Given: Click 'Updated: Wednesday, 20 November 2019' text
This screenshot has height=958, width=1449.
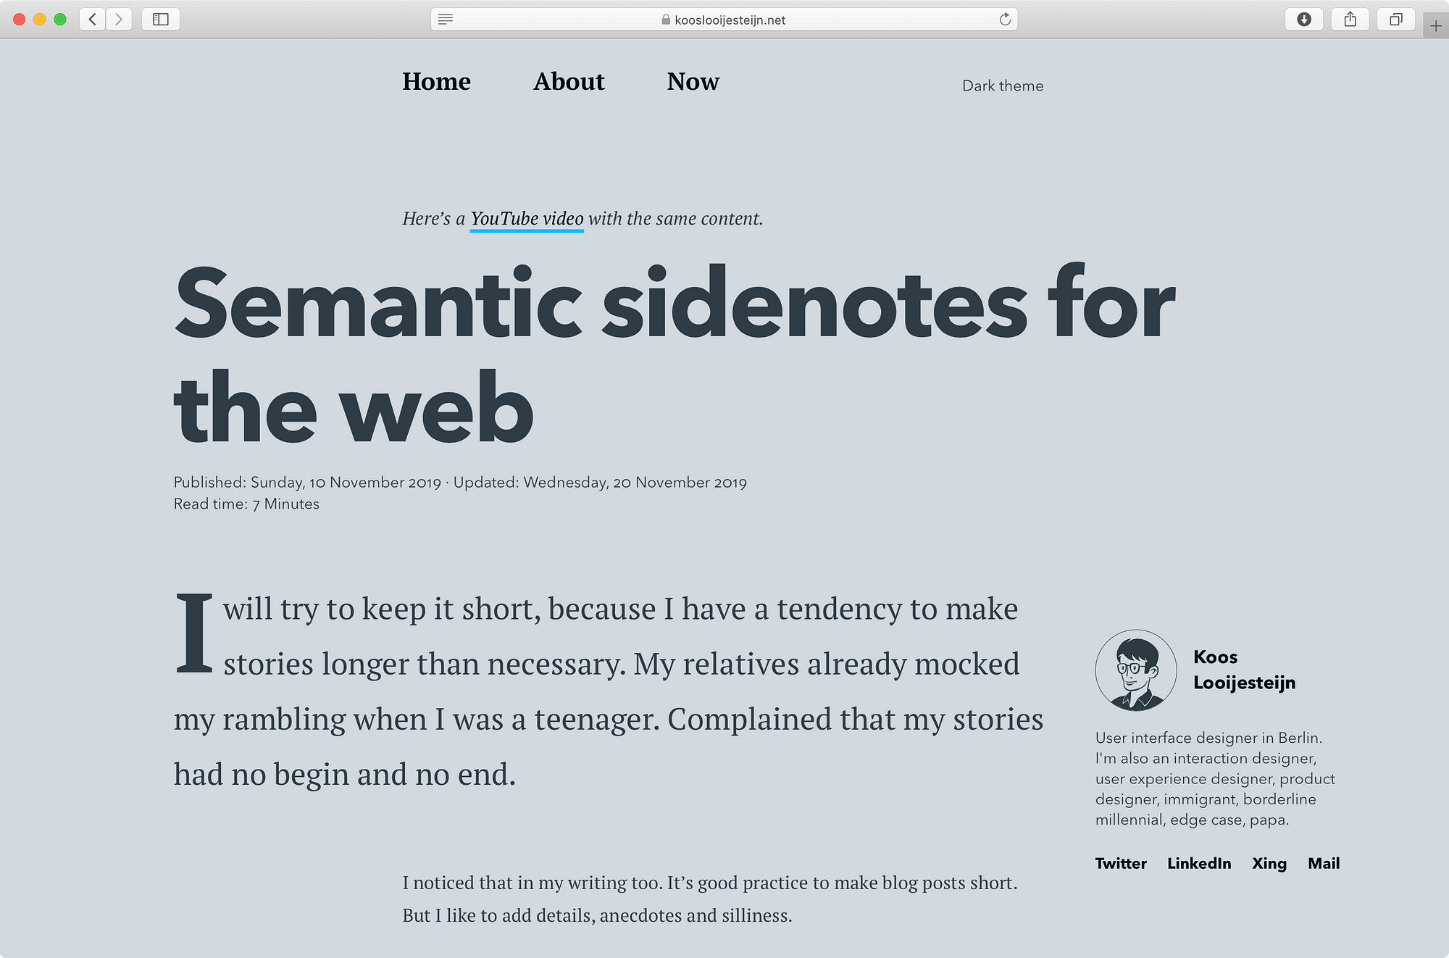Looking at the screenshot, I should pyautogui.click(x=600, y=483).
